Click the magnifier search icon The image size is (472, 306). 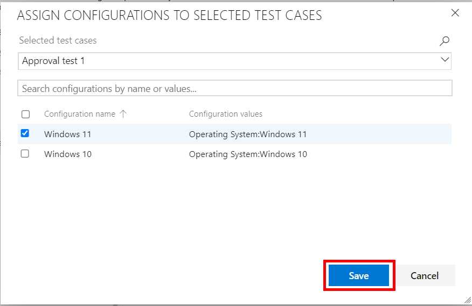point(445,41)
